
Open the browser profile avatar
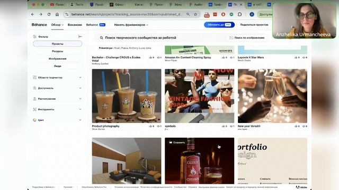click(252, 14)
